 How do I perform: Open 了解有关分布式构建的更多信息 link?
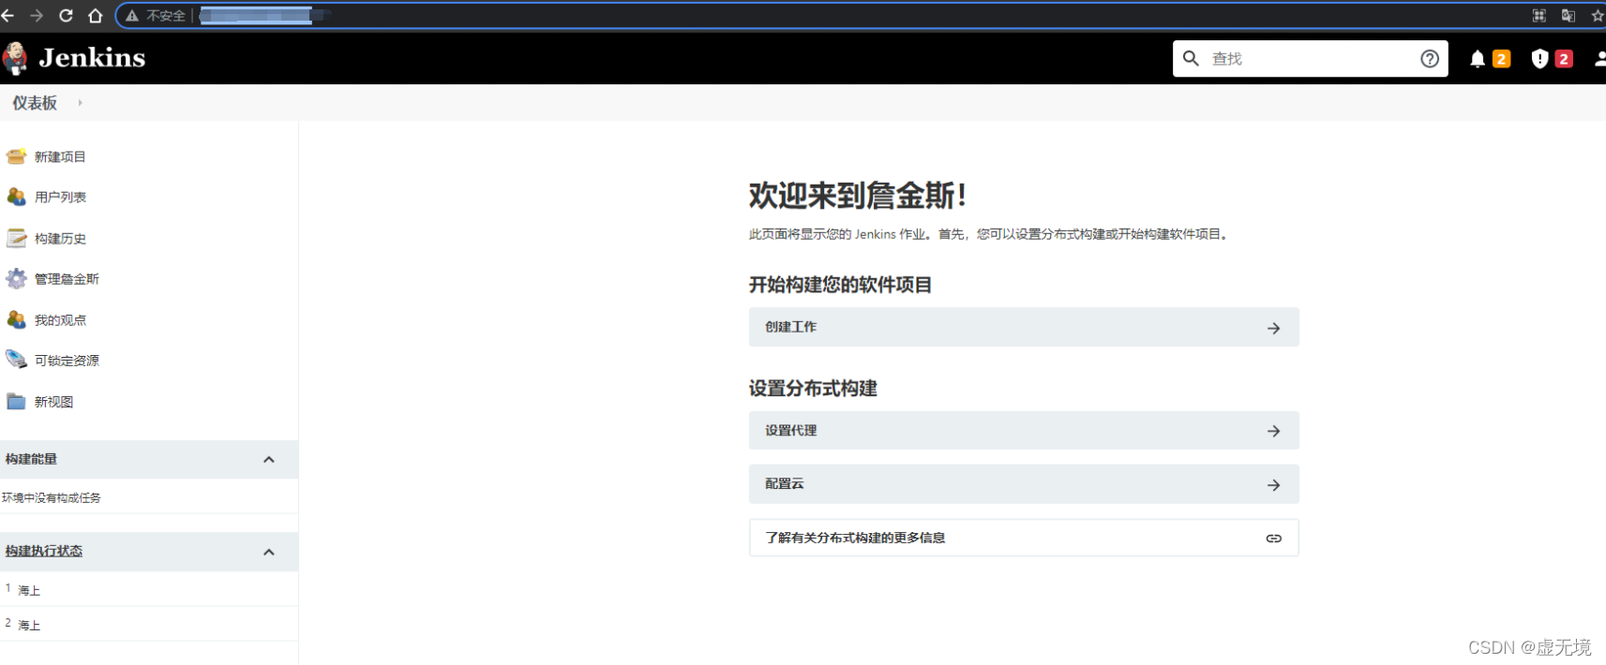click(x=1024, y=538)
